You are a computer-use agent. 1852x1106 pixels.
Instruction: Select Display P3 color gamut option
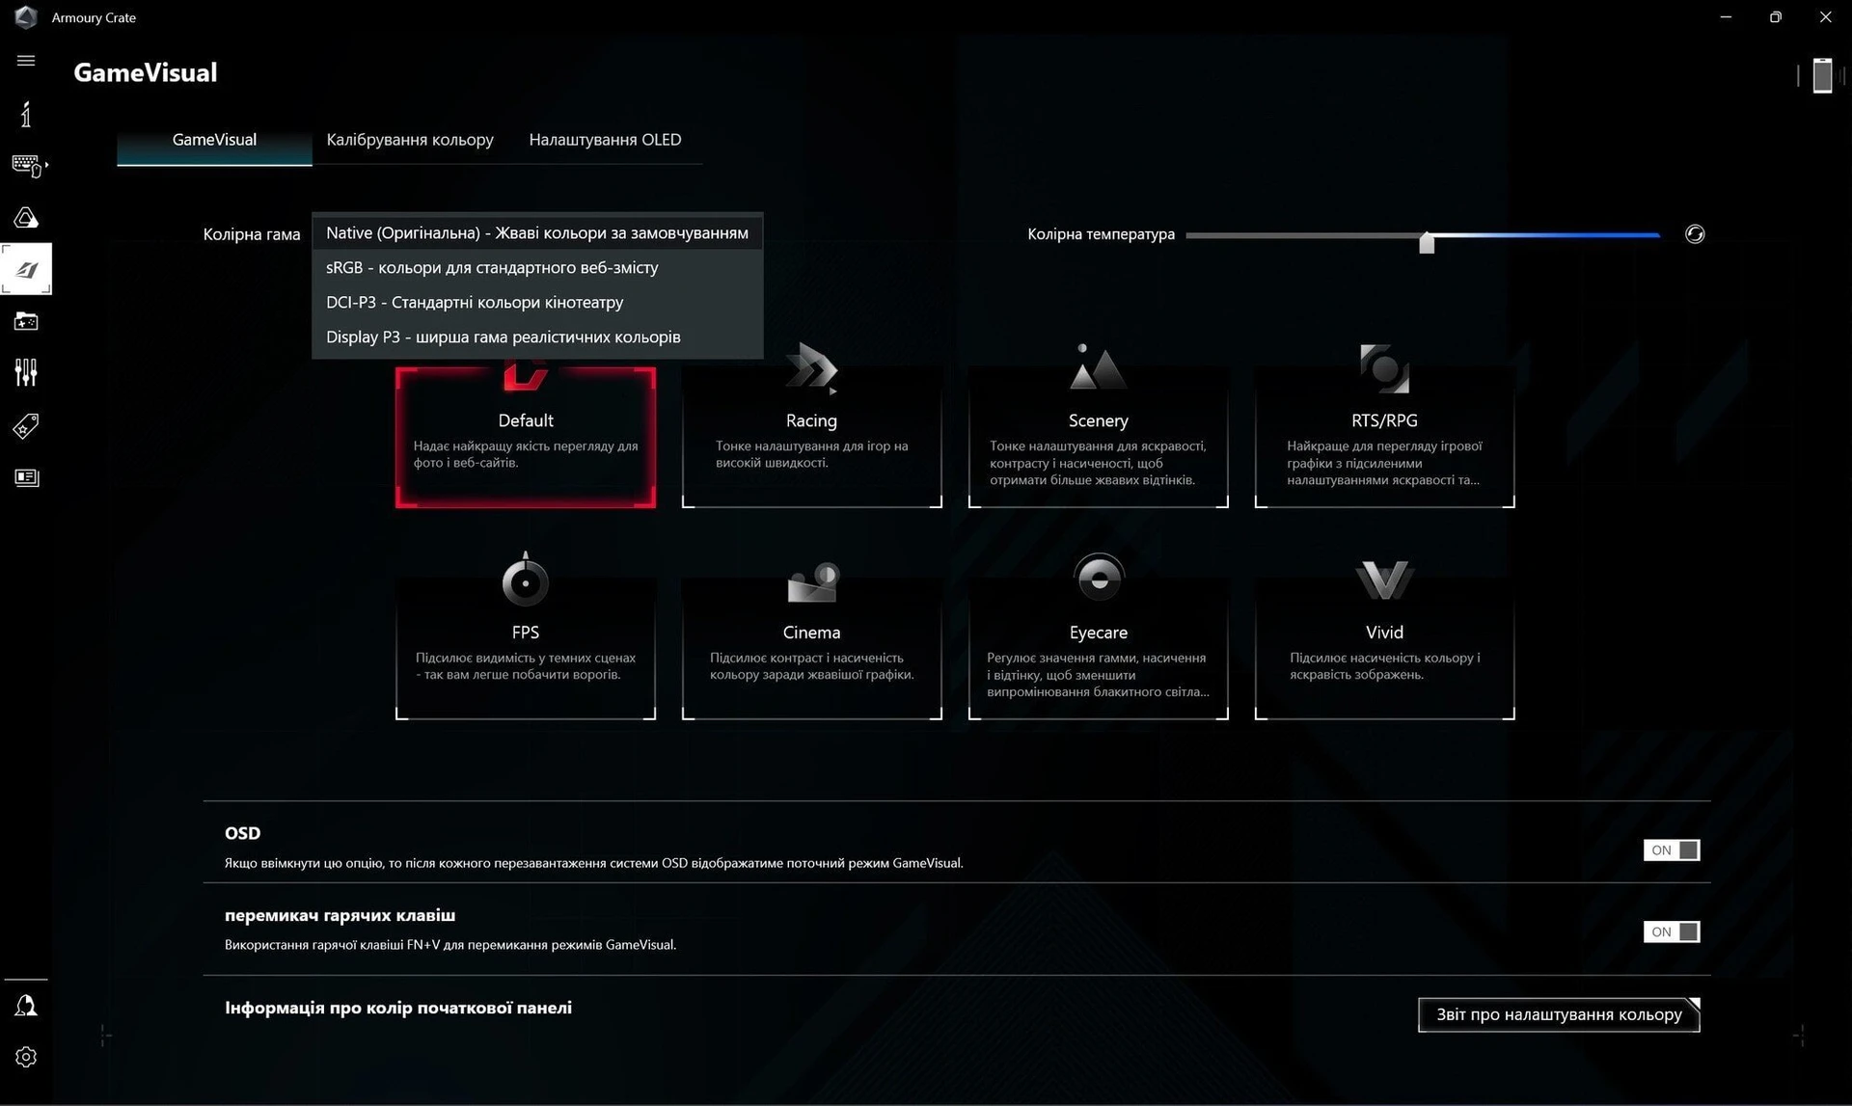537,337
